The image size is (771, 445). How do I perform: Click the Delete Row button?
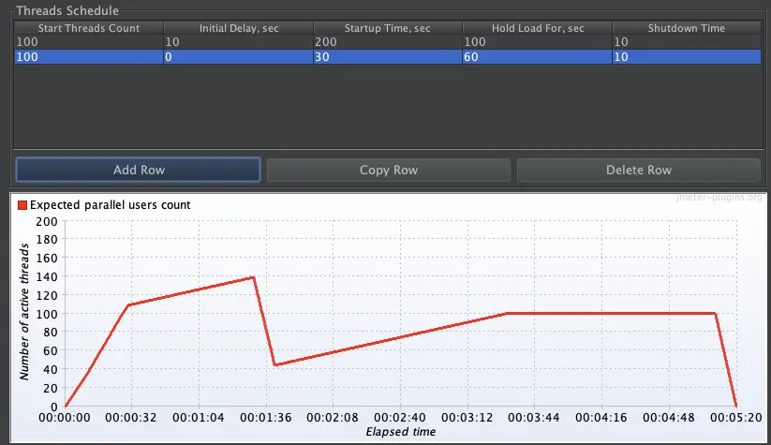coord(639,170)
